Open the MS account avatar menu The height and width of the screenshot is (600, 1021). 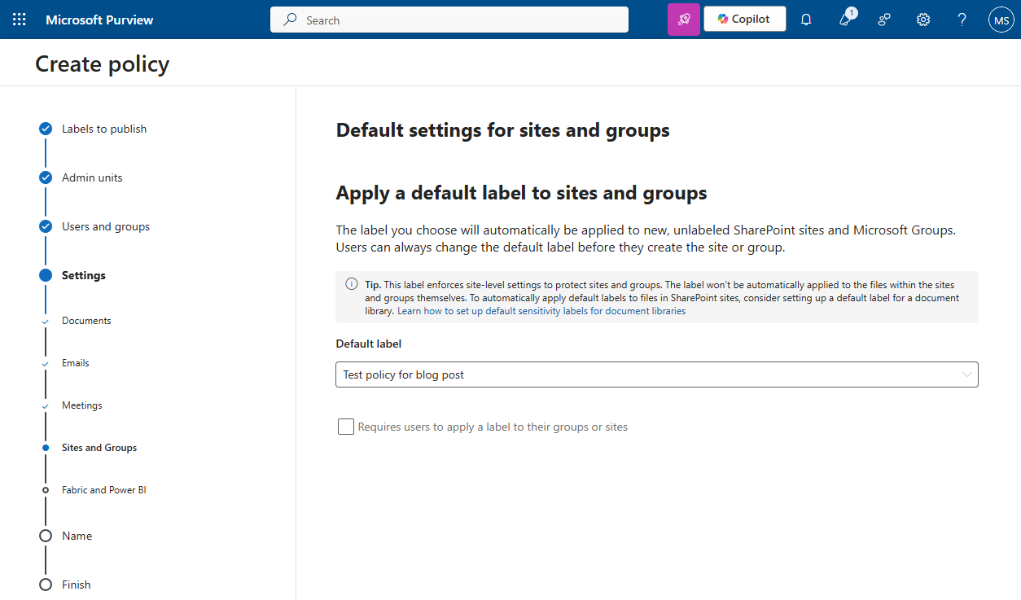(x=1001, y=19)
